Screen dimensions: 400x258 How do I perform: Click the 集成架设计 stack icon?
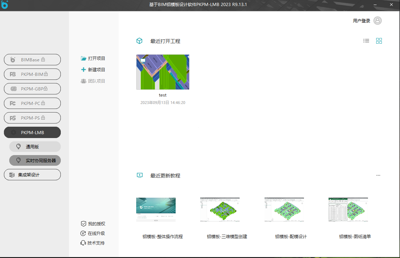coord(12,175)
